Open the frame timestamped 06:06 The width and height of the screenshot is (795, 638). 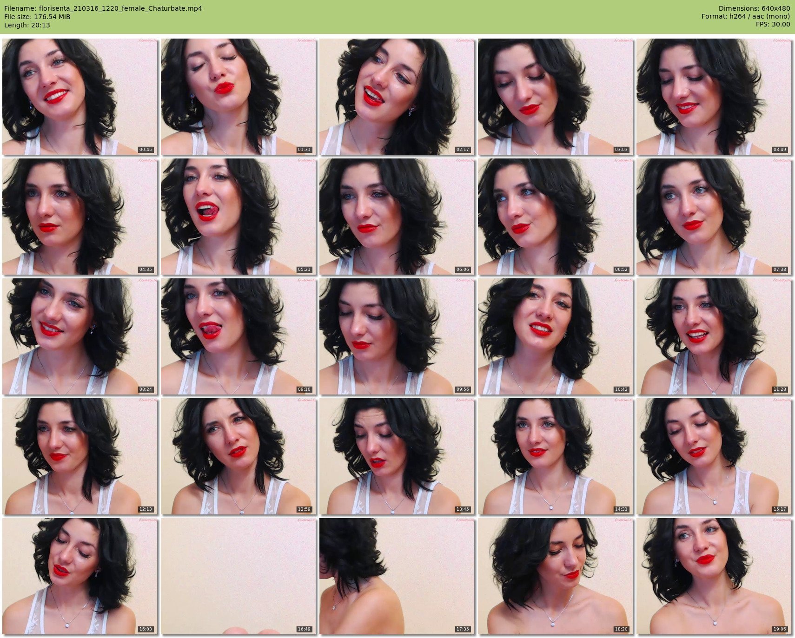397,217
